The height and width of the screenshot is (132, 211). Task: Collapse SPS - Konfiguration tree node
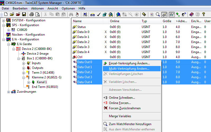3,25
